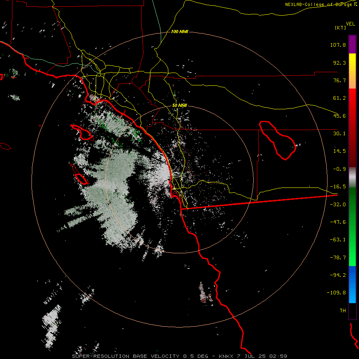Click the VEL legend title

(350, 24)
